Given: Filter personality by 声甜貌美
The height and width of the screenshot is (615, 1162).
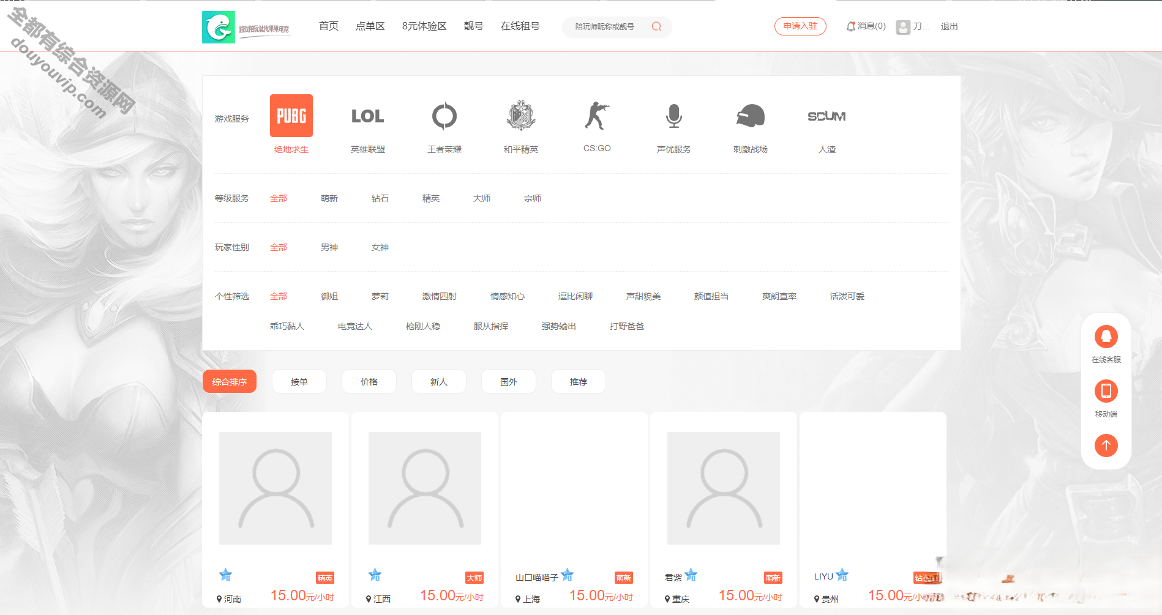Looking at the screenshot, I should pos(643,296).
